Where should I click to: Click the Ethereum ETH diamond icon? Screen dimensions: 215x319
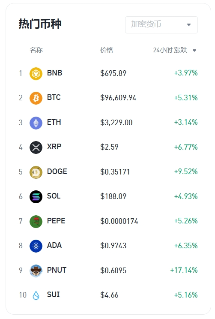pyautogui.click(x=36, y=123)
